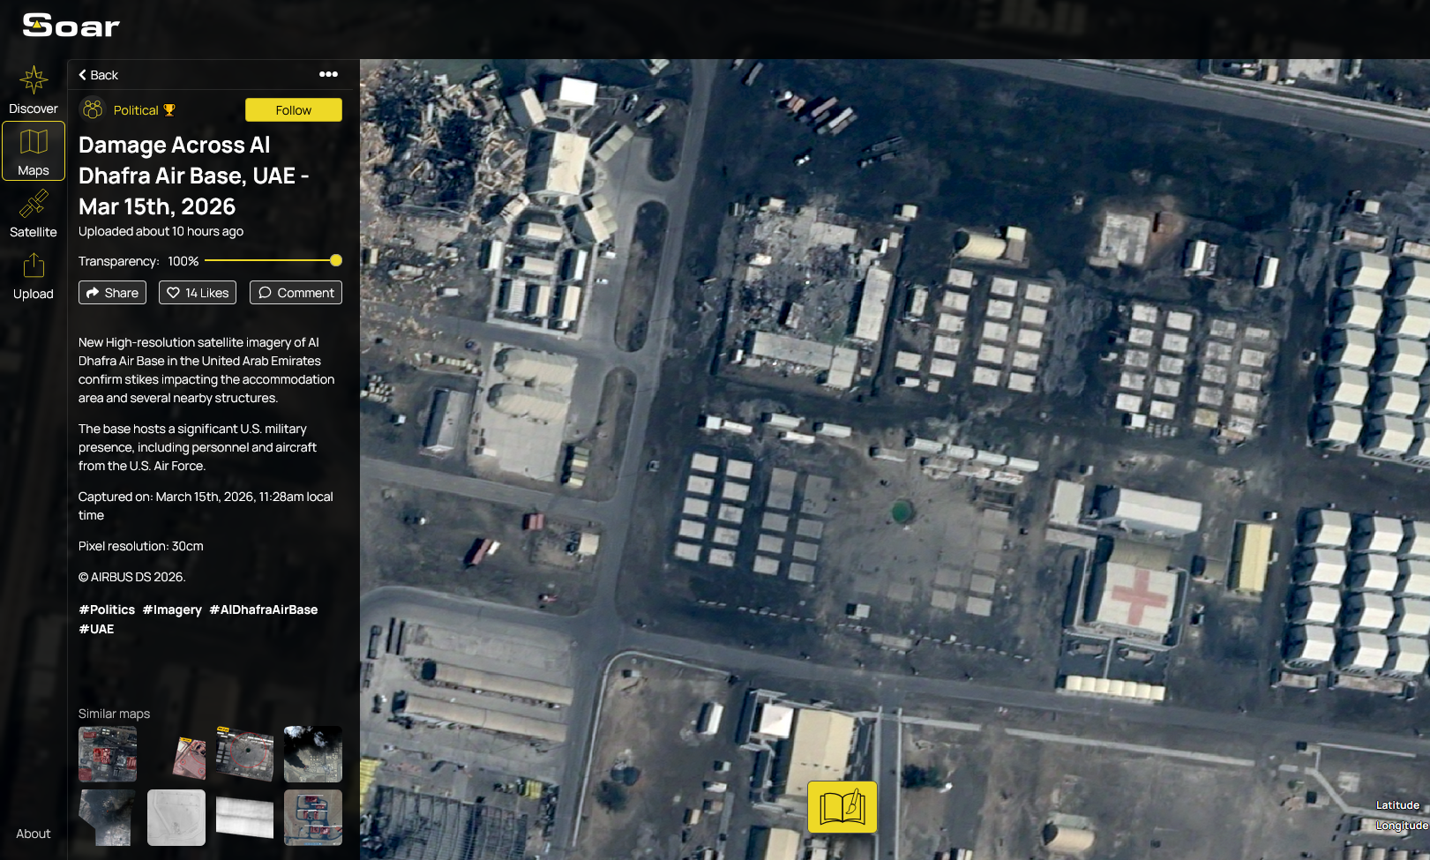The width and height of the screenshot is (1430, 860).
Task: Open the Discover section
Action: (34, 90)
